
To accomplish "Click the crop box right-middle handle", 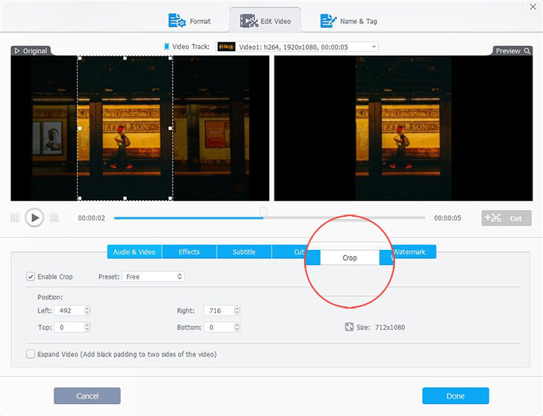I will 170,128.
